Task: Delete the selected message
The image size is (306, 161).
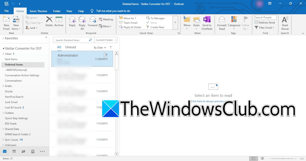Action: tap(49, 21)
